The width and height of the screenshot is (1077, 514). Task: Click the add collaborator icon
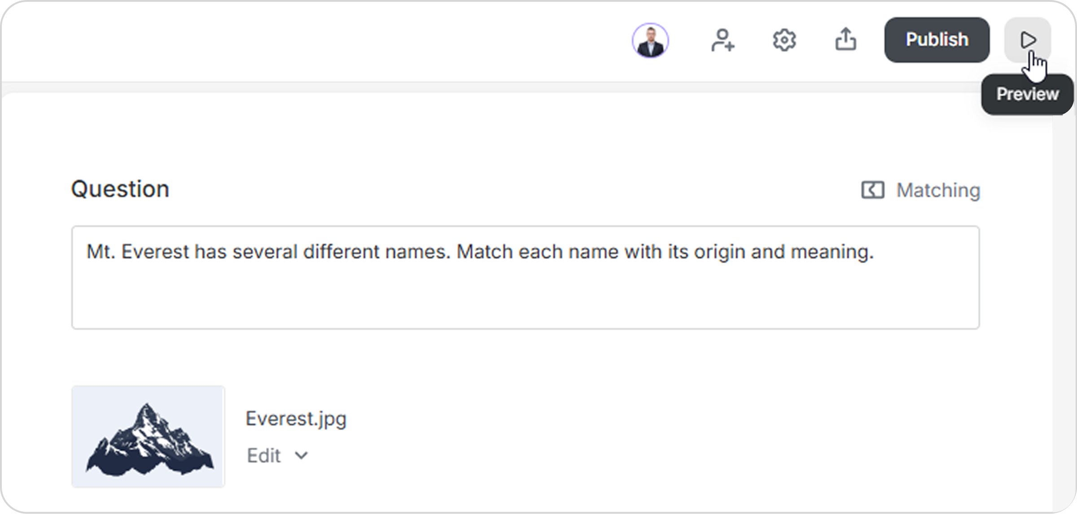click(x=722, y=40)
